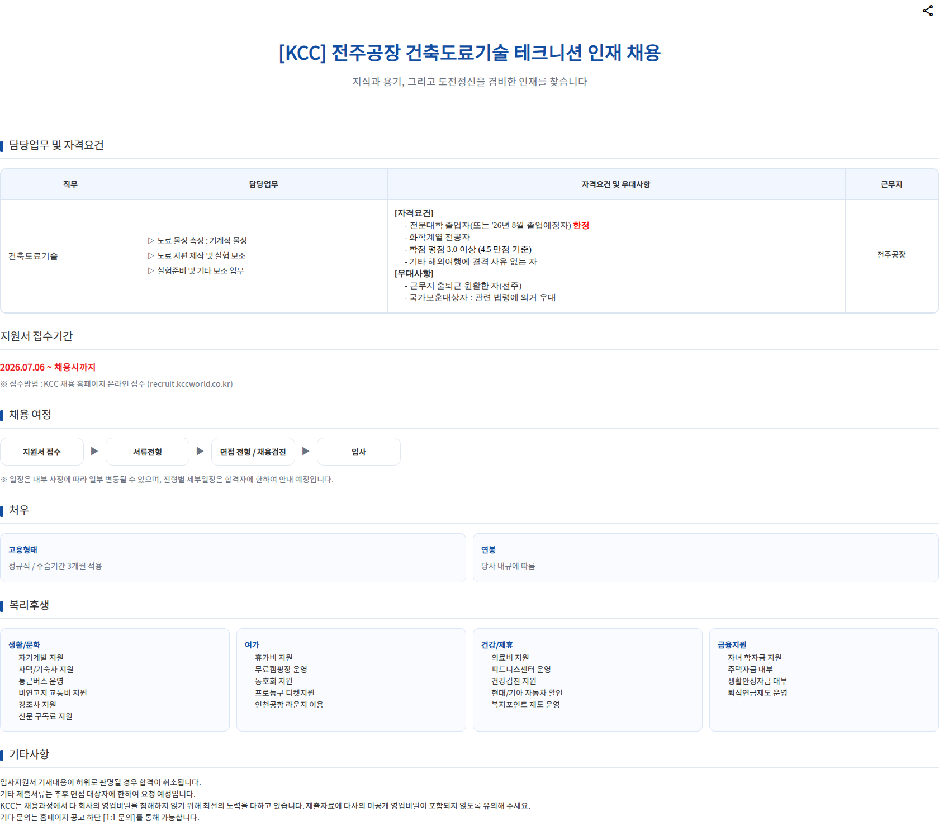Image resolution: width=939 pixels, height=840 pixels.
Task: Click the '지원서 접수' step box
Action: click(x=42, y=452)
